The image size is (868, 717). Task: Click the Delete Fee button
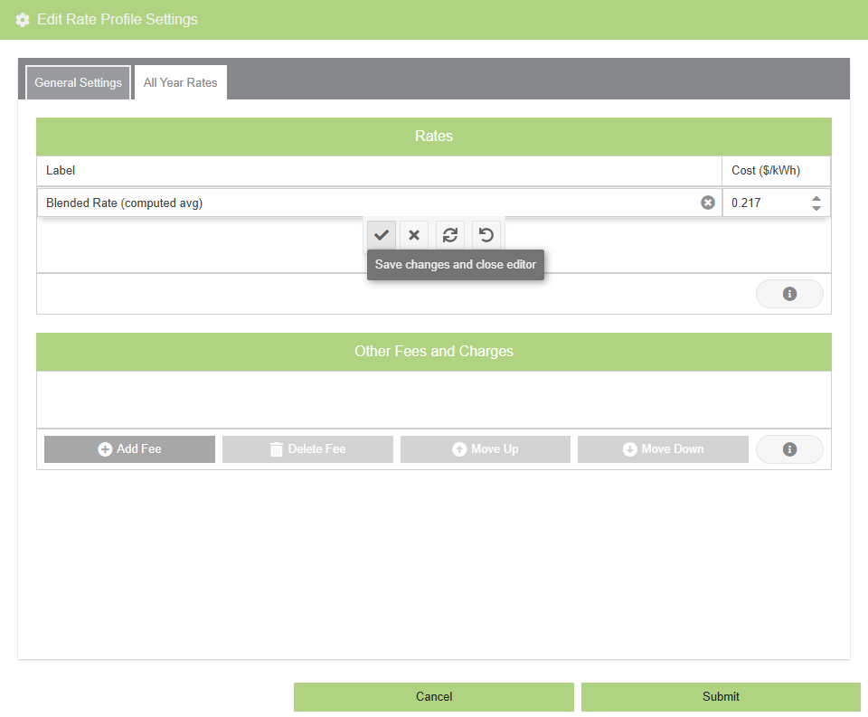click(307, 448)
